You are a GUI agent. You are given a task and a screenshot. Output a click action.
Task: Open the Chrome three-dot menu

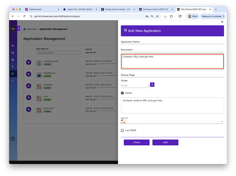pyautogui.click(x=223, y=16)
